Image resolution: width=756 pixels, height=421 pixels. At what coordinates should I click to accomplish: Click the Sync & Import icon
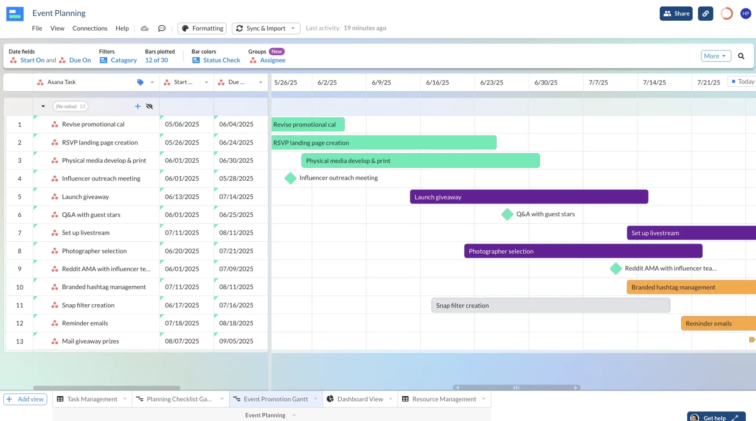click(x=239, y=28)
